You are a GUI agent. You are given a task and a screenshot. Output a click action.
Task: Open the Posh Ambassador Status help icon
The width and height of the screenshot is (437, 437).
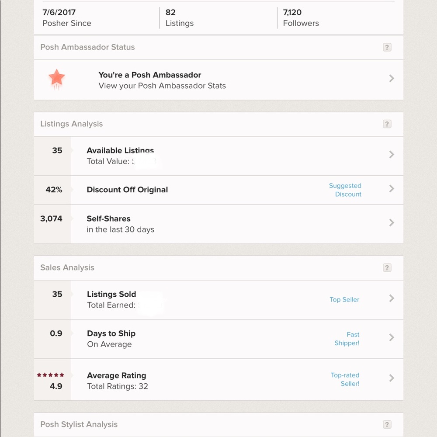click(x=387, y=47)
